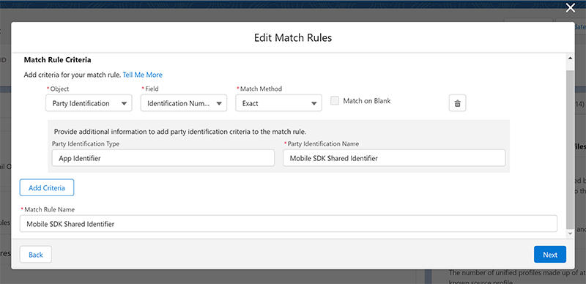This screenshot has width=586, height=284.
Task: Edit the Match Rule Name field
Action: 288,224
